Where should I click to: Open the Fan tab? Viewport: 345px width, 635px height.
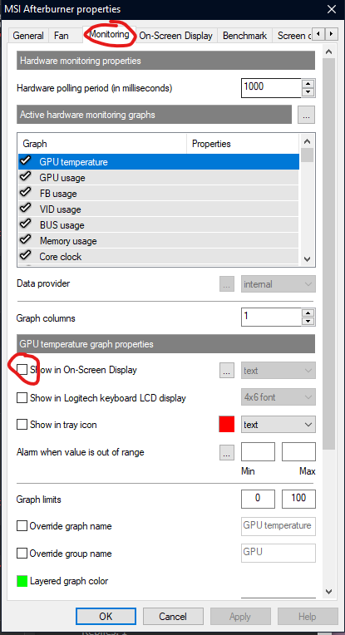pyautogui.click(x=62, y=35)
